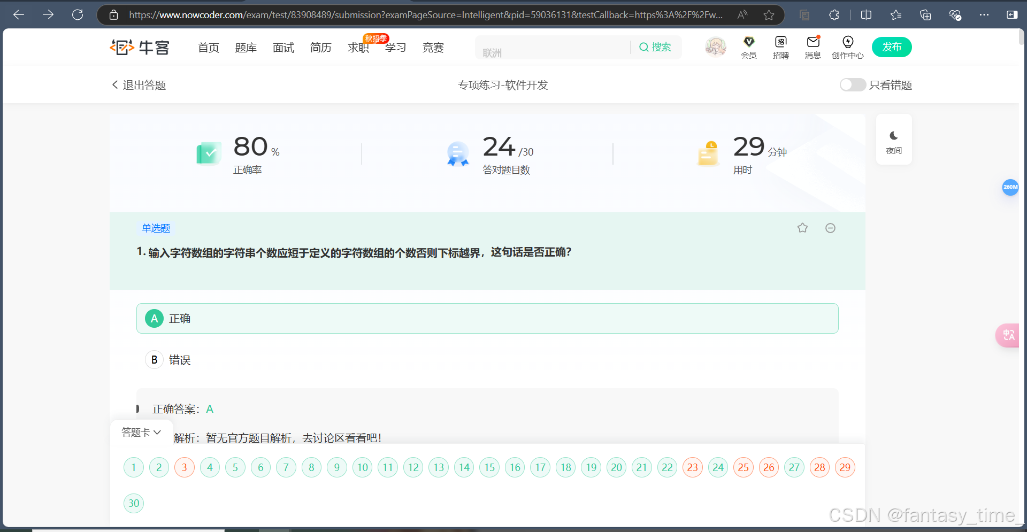Switch to the 题库 menu item
This screenshot has height=532, width=1027.
246,47
